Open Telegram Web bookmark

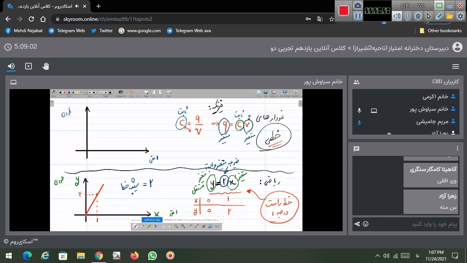[x=67, y=31]
